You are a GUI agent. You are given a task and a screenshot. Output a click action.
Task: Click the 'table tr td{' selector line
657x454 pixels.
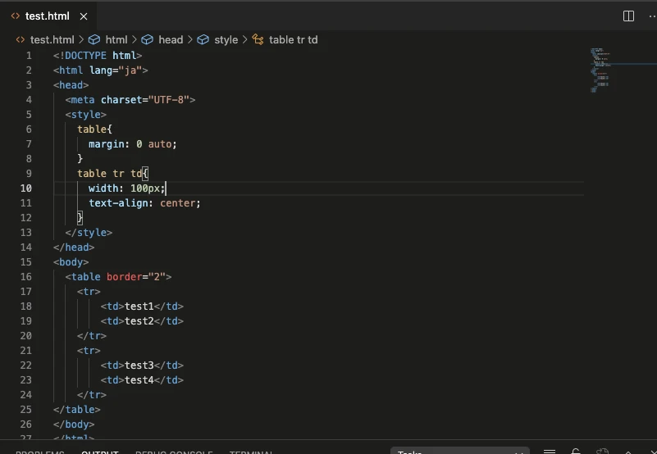(112, 174)
